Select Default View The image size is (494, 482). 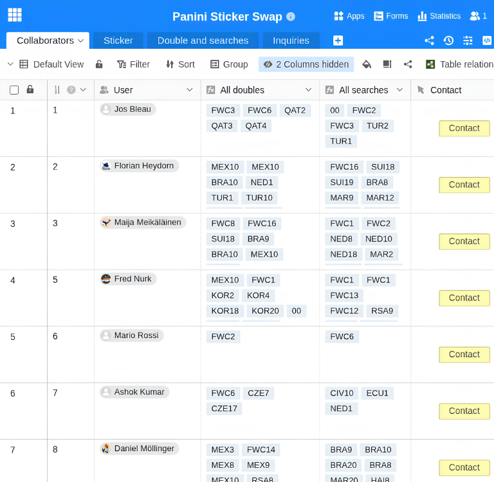(x=51, y=64)
